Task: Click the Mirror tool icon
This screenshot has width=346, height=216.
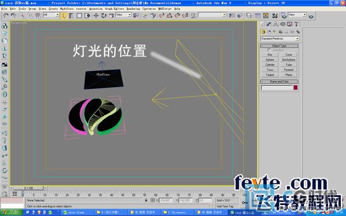Action: 232,16
